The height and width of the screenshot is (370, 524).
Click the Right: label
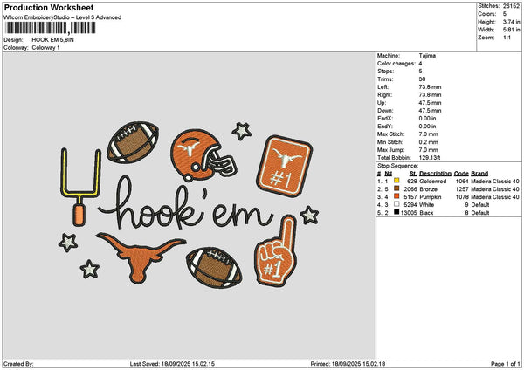click(384, 95)
